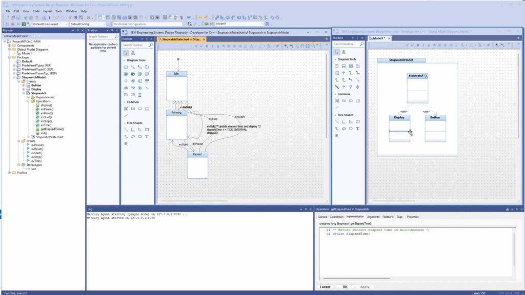
Task: Open the Layout menu
Action: [48, 11]
